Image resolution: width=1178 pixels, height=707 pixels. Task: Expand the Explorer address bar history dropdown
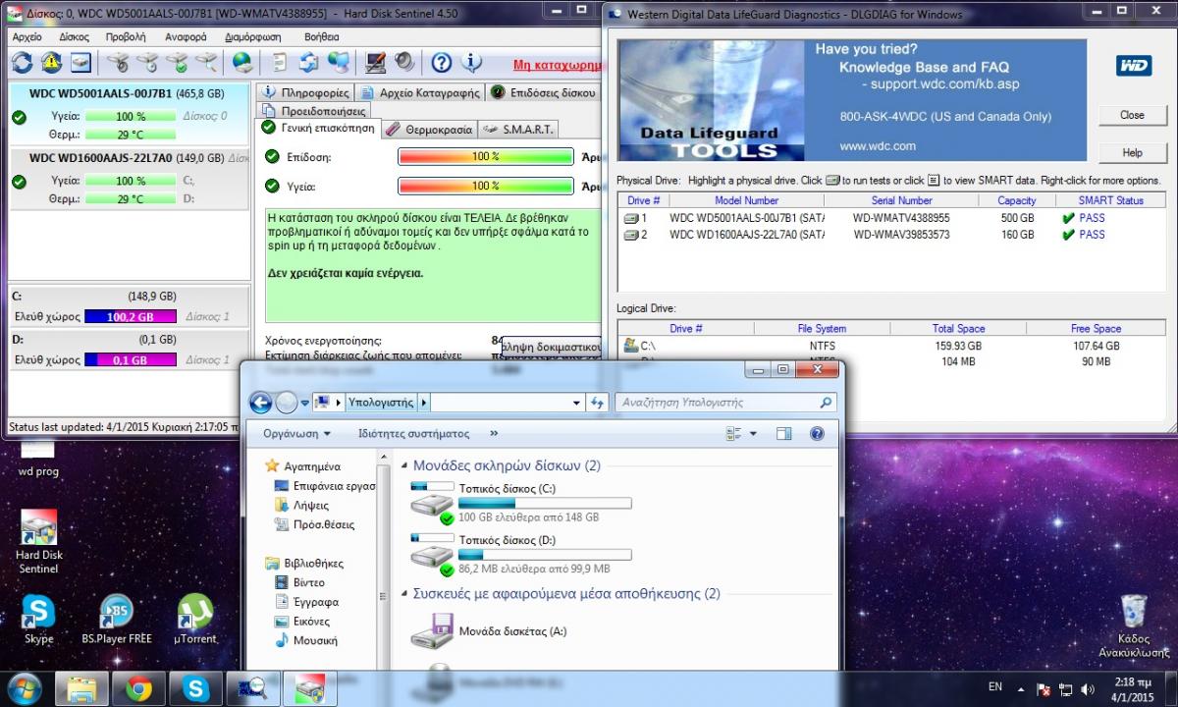[x=575, y=403]
